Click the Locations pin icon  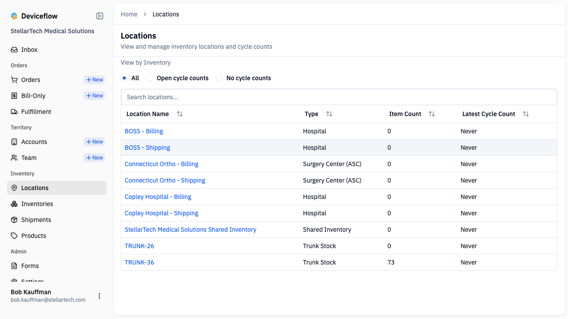(x=14, y=188)
